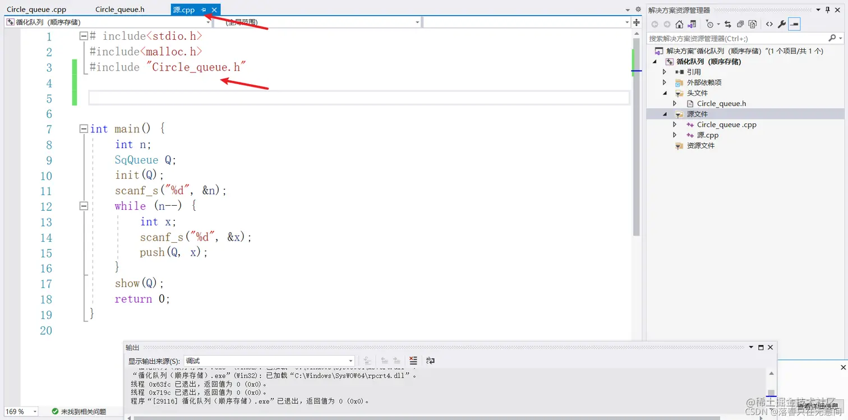Collapse the 源文件 folder

[x=665, y=114]
